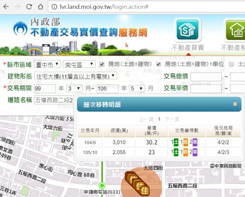Open end month dropdown showing 5
The image size is (245, 197).
[x=137, y=89]
